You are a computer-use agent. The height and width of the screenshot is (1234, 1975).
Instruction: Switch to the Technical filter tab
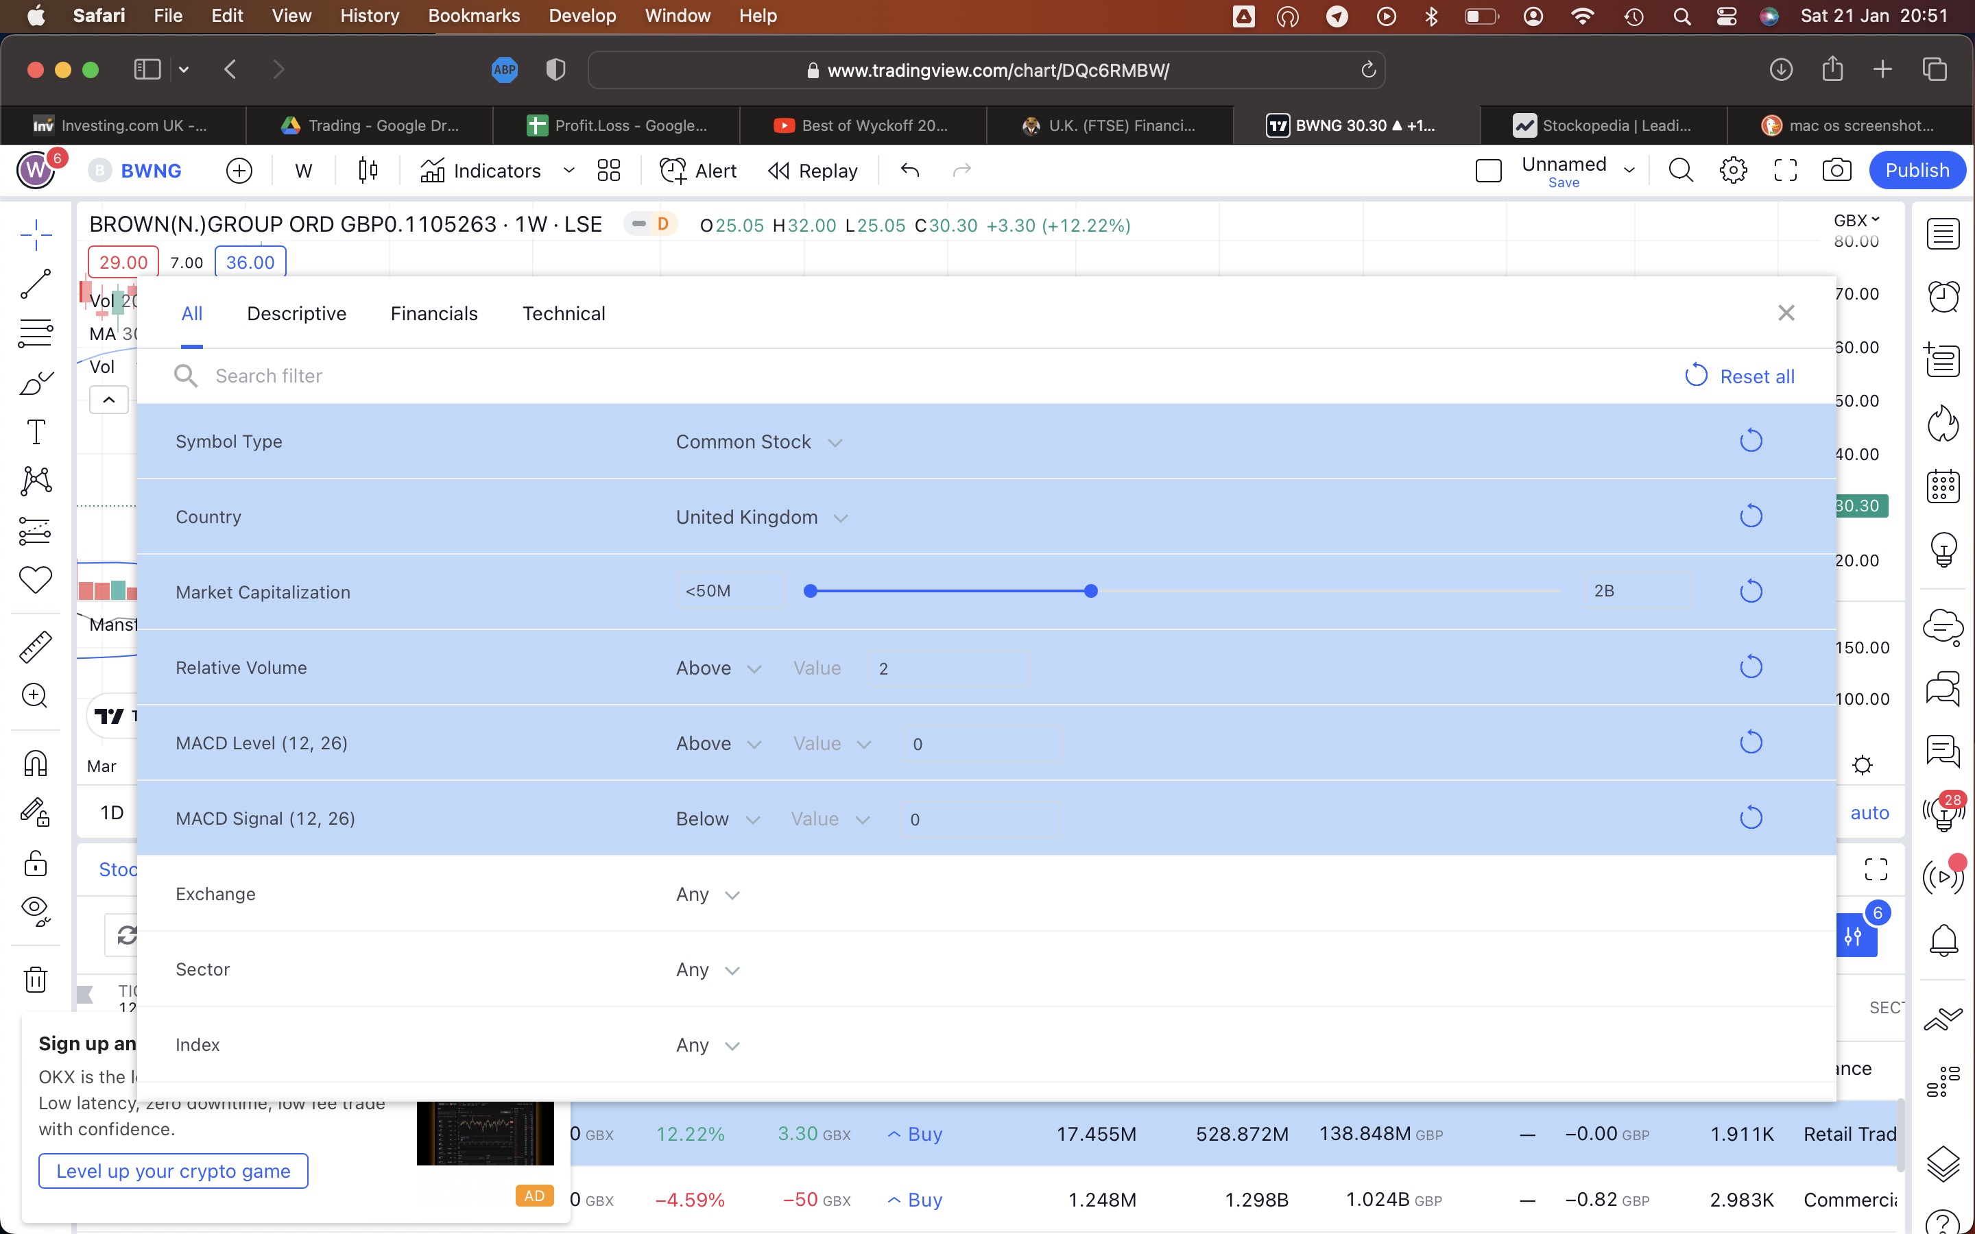[x=564, y=313]
